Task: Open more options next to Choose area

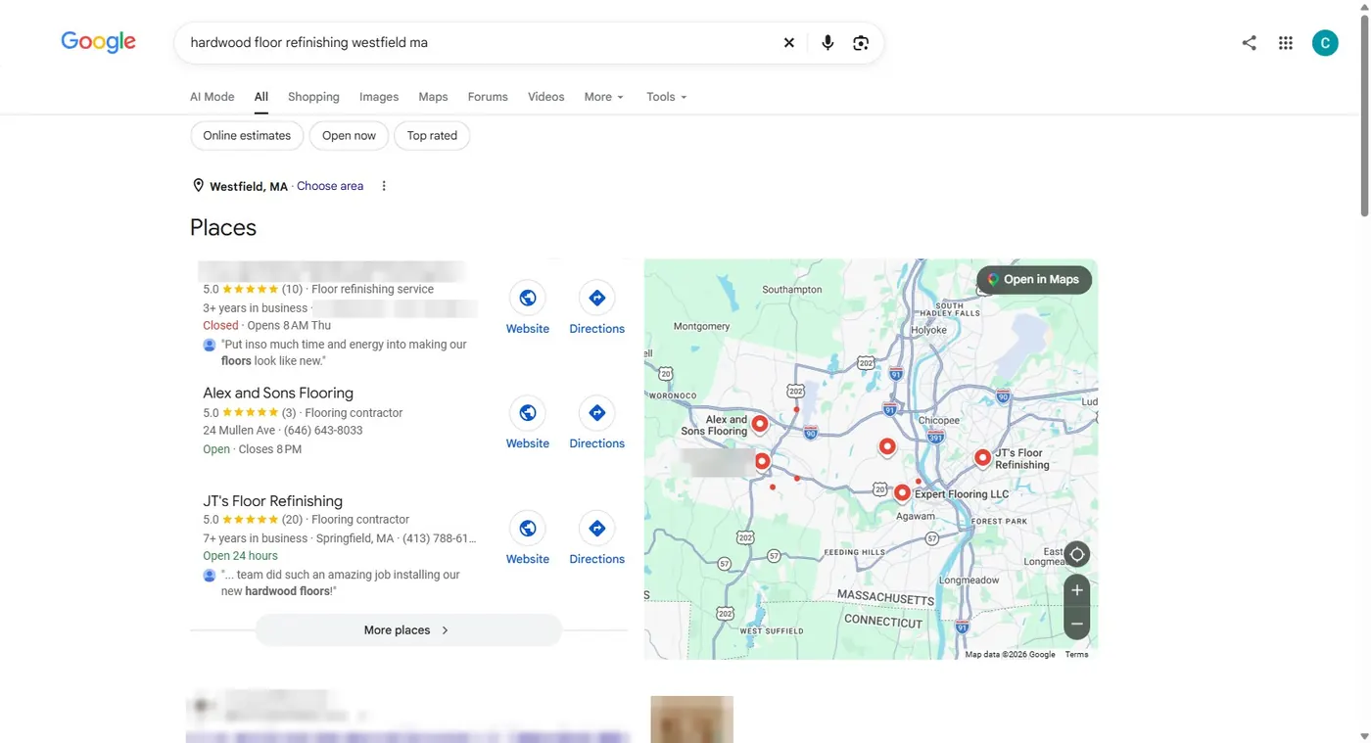Action: (x=384, y=186)
